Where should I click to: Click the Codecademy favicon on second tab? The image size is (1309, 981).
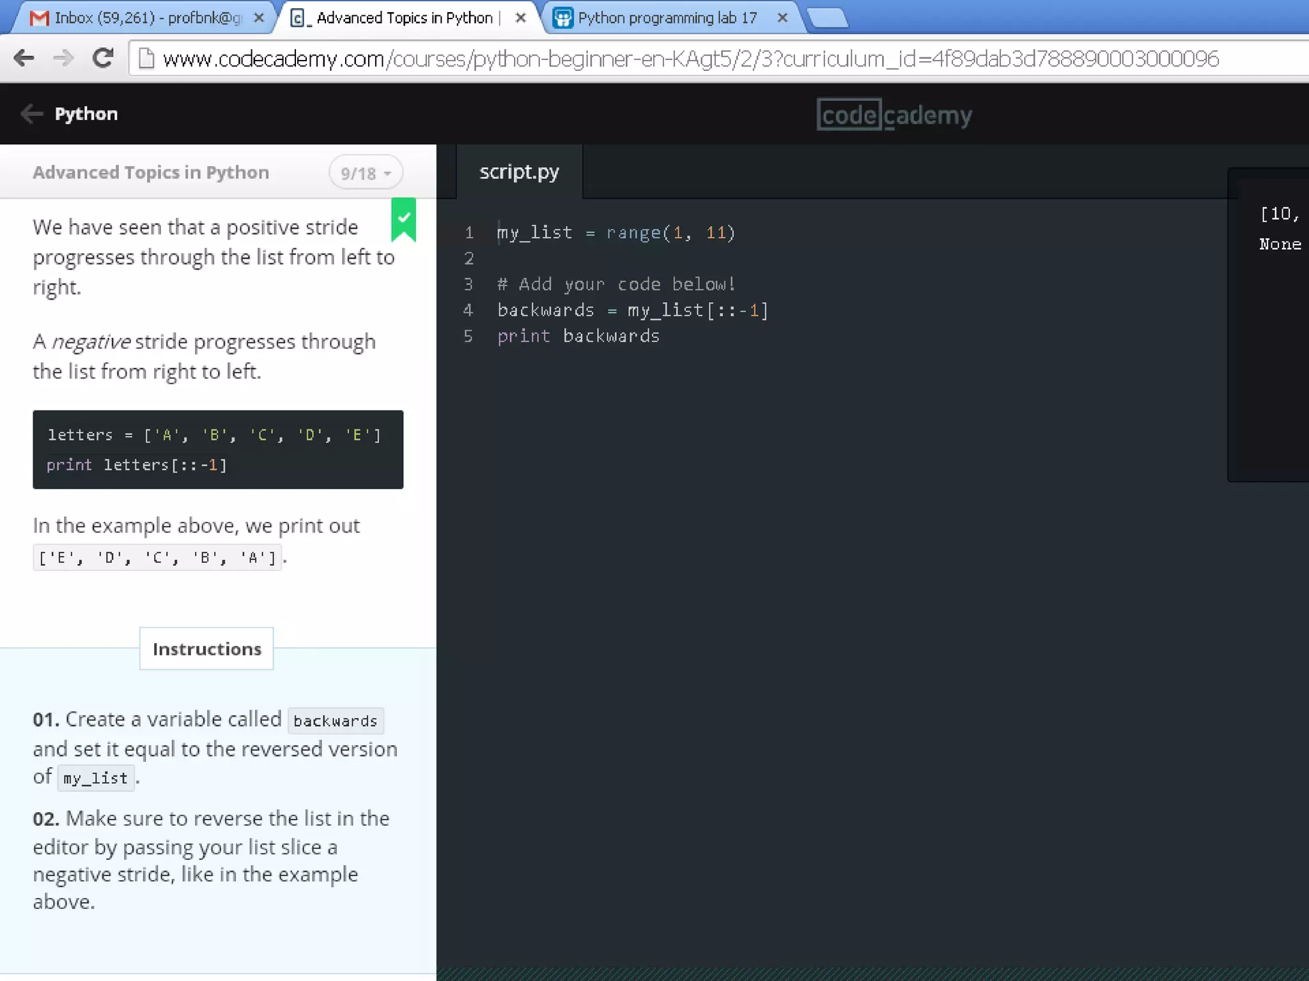pos(298,18)
